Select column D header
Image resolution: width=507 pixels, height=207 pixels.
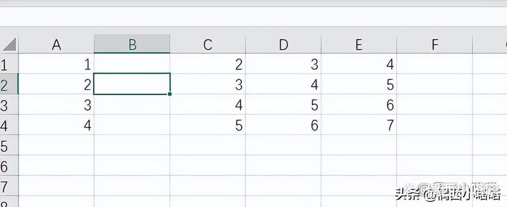pos(283,45)
